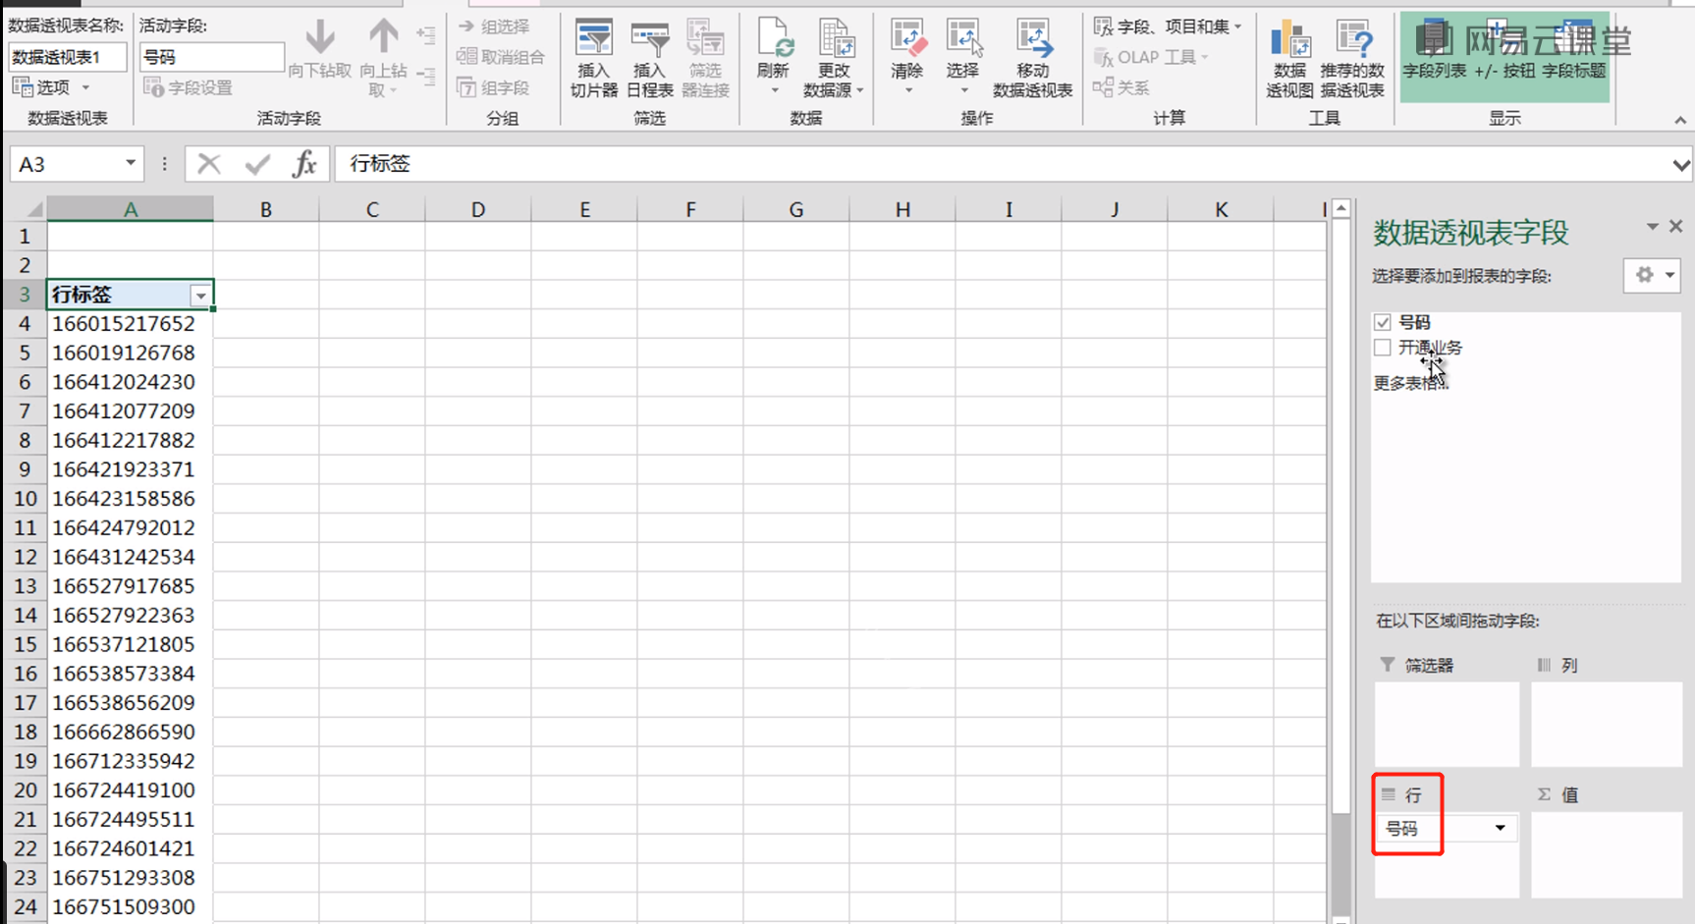The image size is (1695, 924).
Task: Click cancel formula X icon
Action: (208, 163)
